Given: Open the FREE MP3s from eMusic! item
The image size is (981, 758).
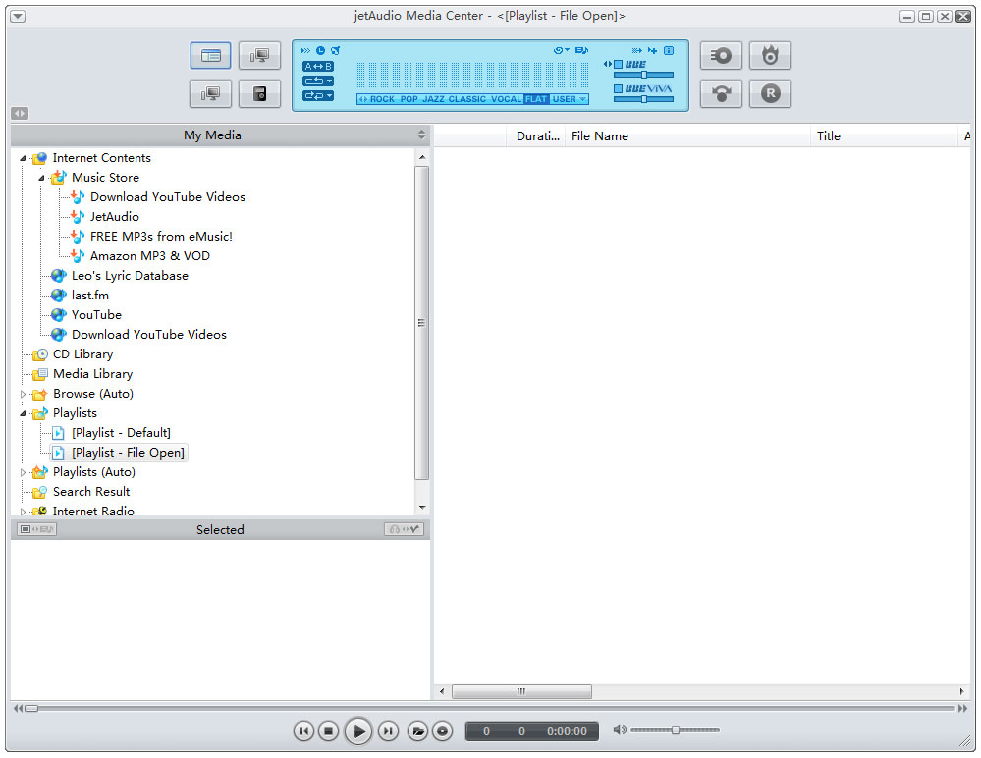Looking at the screenshot, I should [x=161, y=236].
